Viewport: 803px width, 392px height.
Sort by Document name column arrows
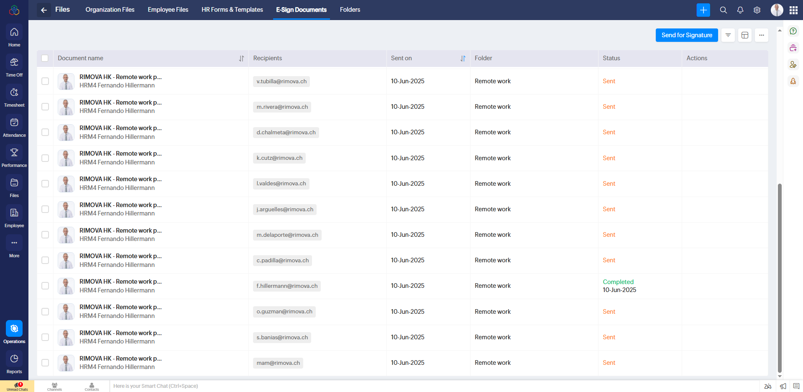click(241, 59)
